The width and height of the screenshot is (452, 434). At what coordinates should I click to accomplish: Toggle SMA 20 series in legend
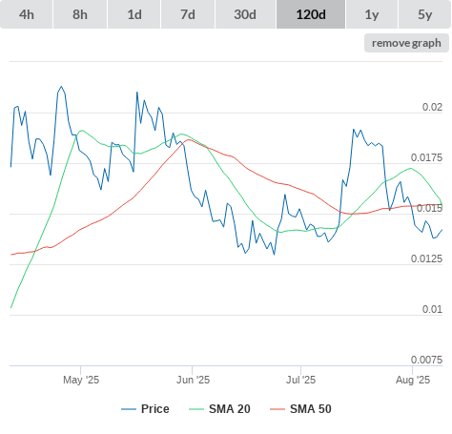tap(219, 409)
